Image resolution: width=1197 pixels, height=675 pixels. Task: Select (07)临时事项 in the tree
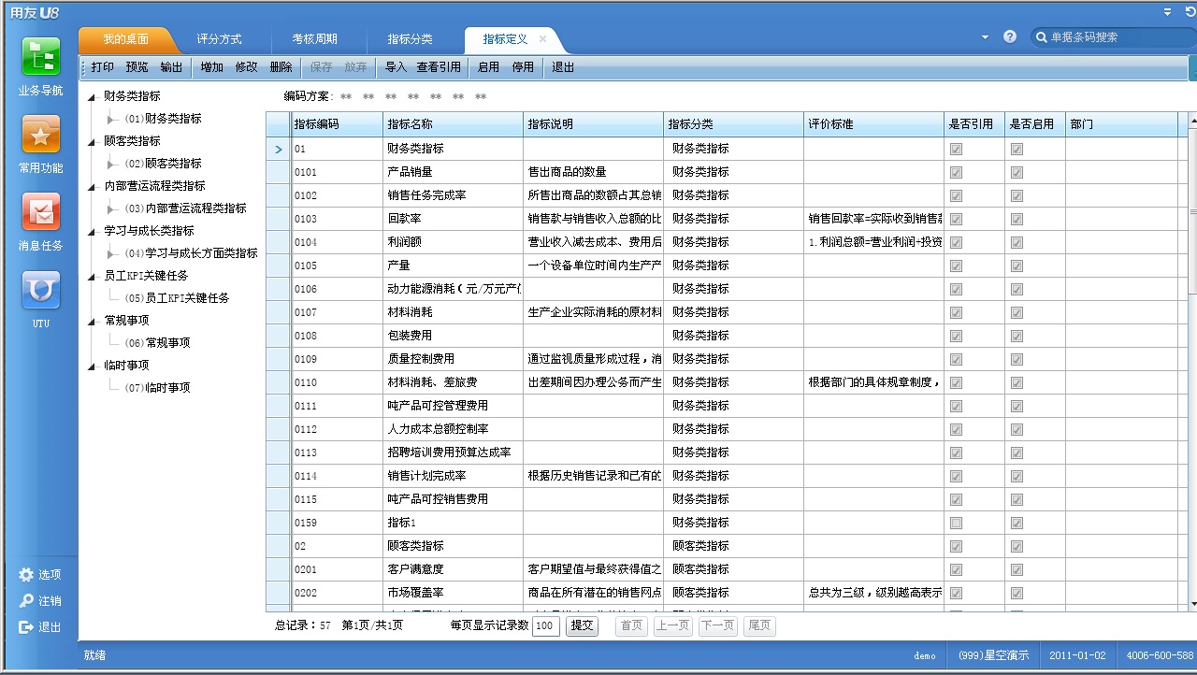coord(157,388)
